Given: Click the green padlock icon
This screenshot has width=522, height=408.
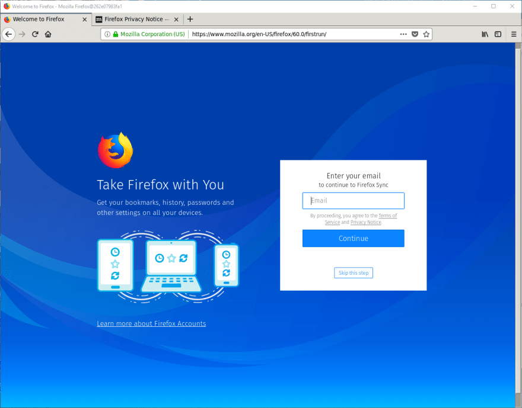Looking at the screenshot, I should point(116,34).
